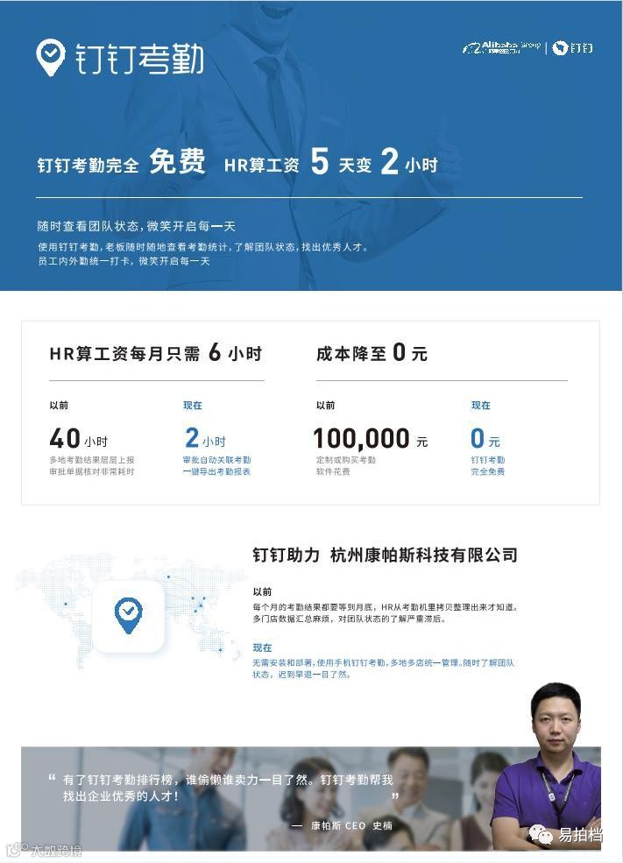Select the 钉钉考勤 title text

tap(139, 59)
